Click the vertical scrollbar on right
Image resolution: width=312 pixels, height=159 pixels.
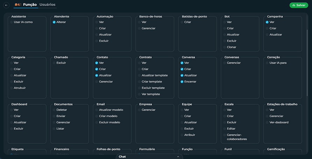[307, 63]
